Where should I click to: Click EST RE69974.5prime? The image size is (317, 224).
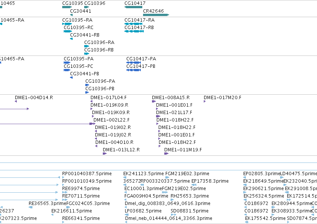click(x=81, y=189)
